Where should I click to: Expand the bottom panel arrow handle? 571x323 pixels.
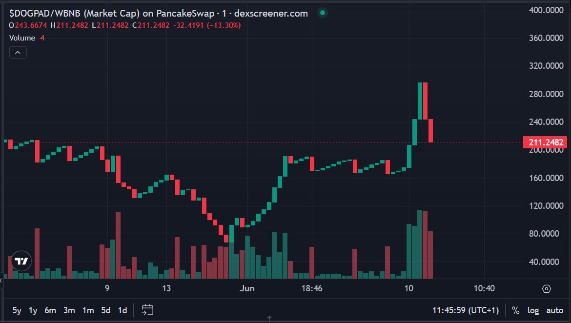tap(269, 319)
